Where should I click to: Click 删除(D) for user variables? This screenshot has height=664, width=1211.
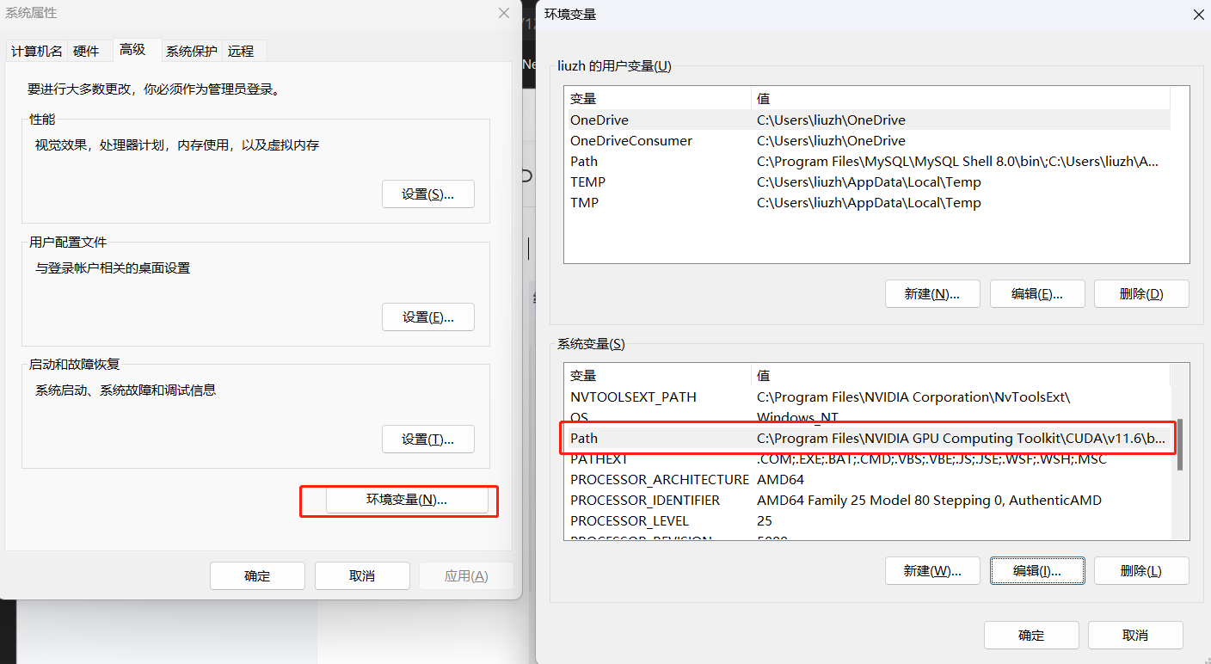[x=1141, y=293]
